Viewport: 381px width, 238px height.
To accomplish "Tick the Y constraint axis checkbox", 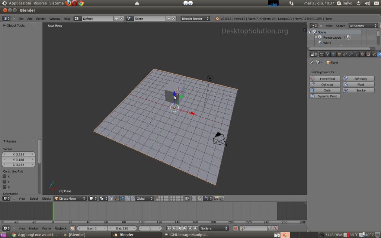I will point(5,182).
